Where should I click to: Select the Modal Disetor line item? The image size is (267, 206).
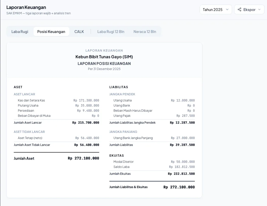pyautogui.click(x=152, y=162)
